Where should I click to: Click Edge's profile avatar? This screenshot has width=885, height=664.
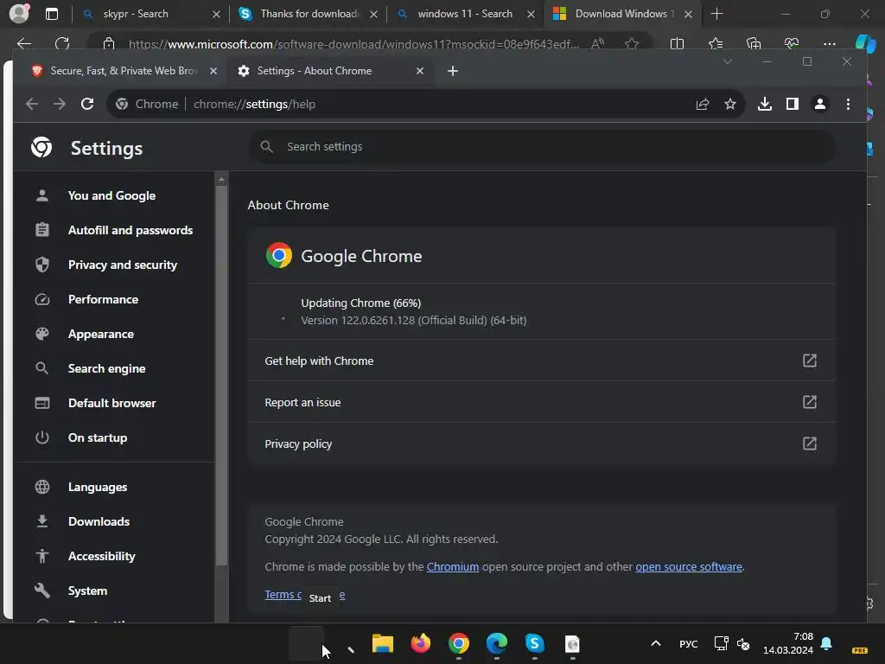pyautogui.click(x=19, y=14)
